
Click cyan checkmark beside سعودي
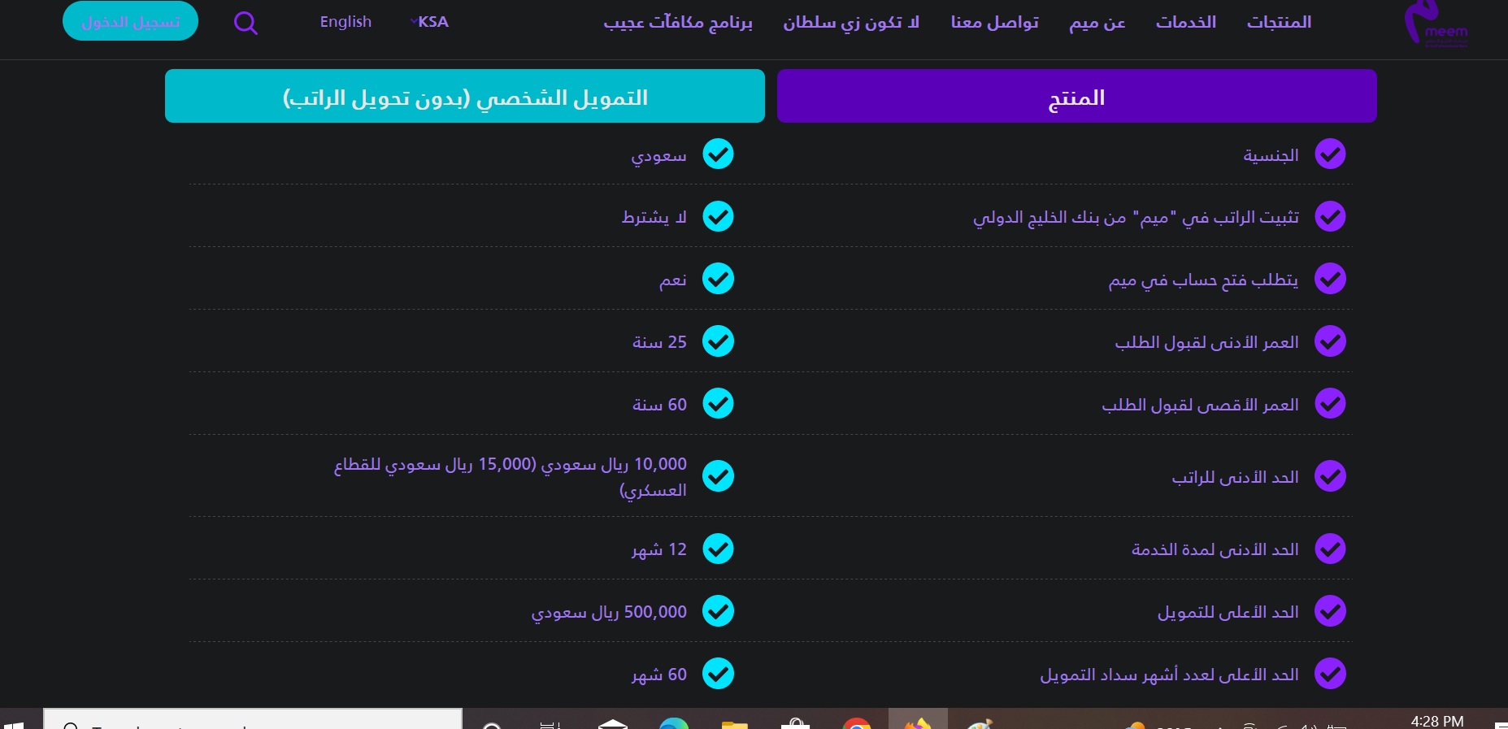click(x=718, y=154)
